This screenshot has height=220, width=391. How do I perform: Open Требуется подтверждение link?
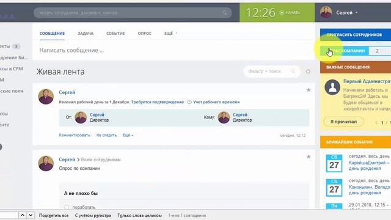pyautogui.click(x=158, y=102)
